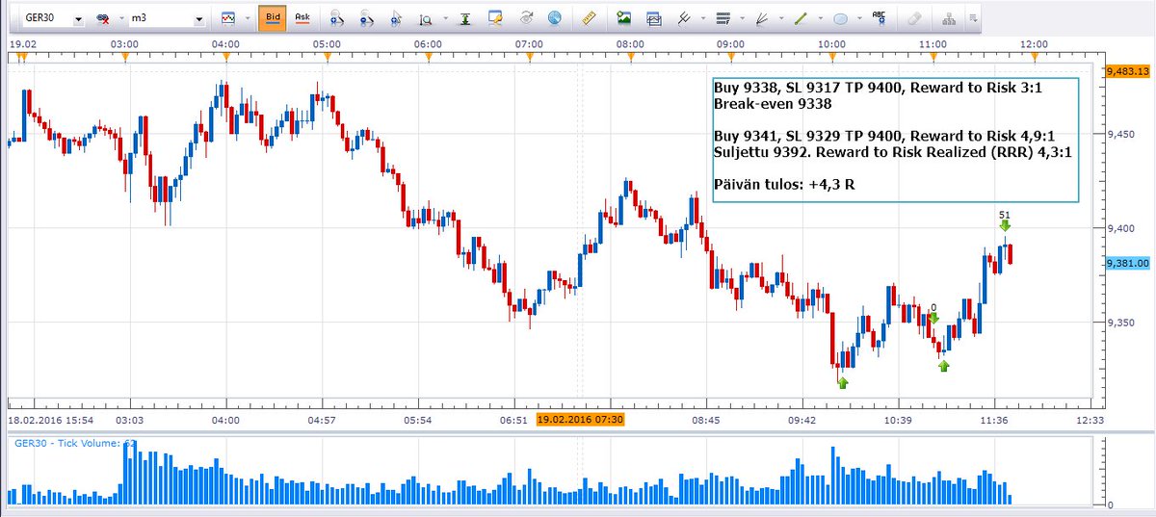Click the 18.02.2016 15:54 date label
This screenshot has width=1156, height=517.
click(x=50, y=420)
